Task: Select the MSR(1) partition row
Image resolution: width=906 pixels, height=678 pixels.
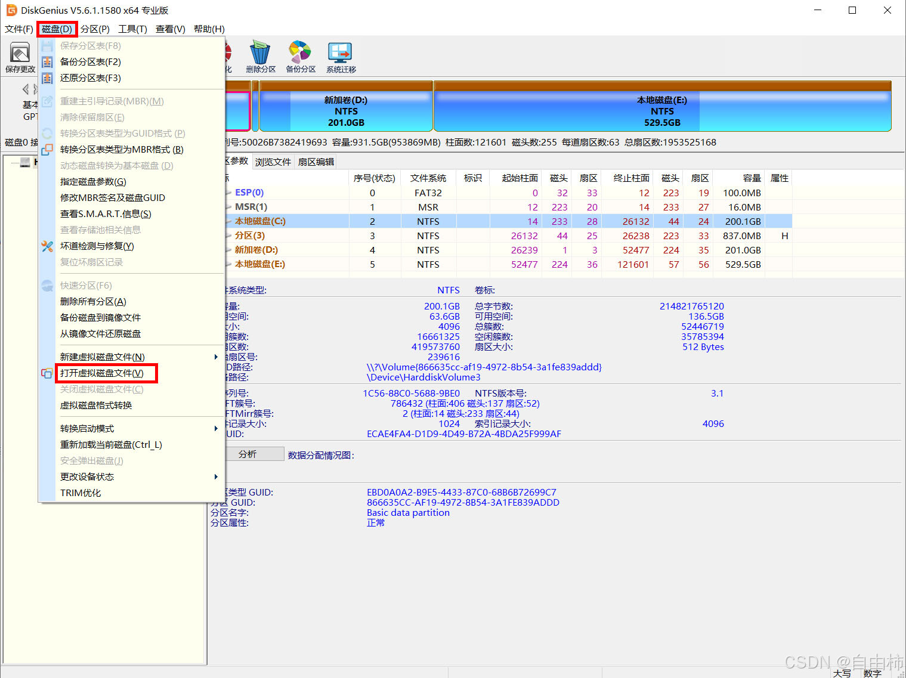Action: coord(509,207)
